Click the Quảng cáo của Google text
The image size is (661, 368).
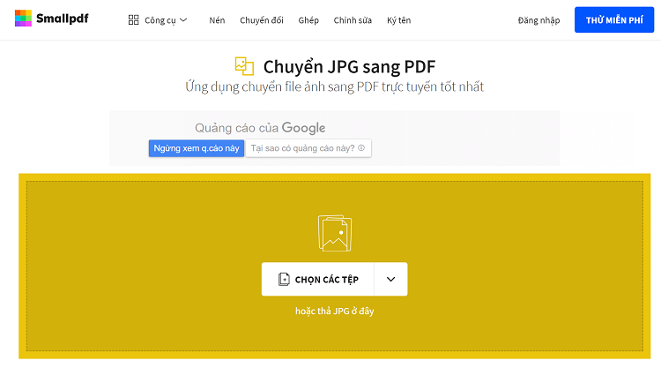260,127
